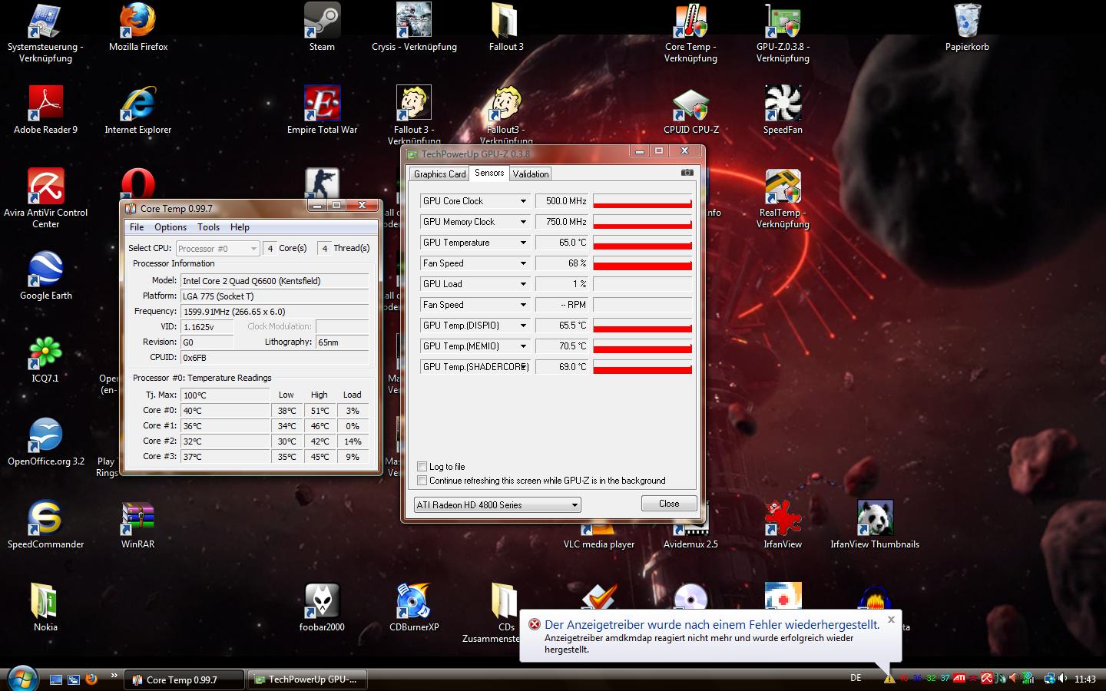Viewport: 1106px width, 691px height.
Task: Launch Empire Total War
Action: 322,104
